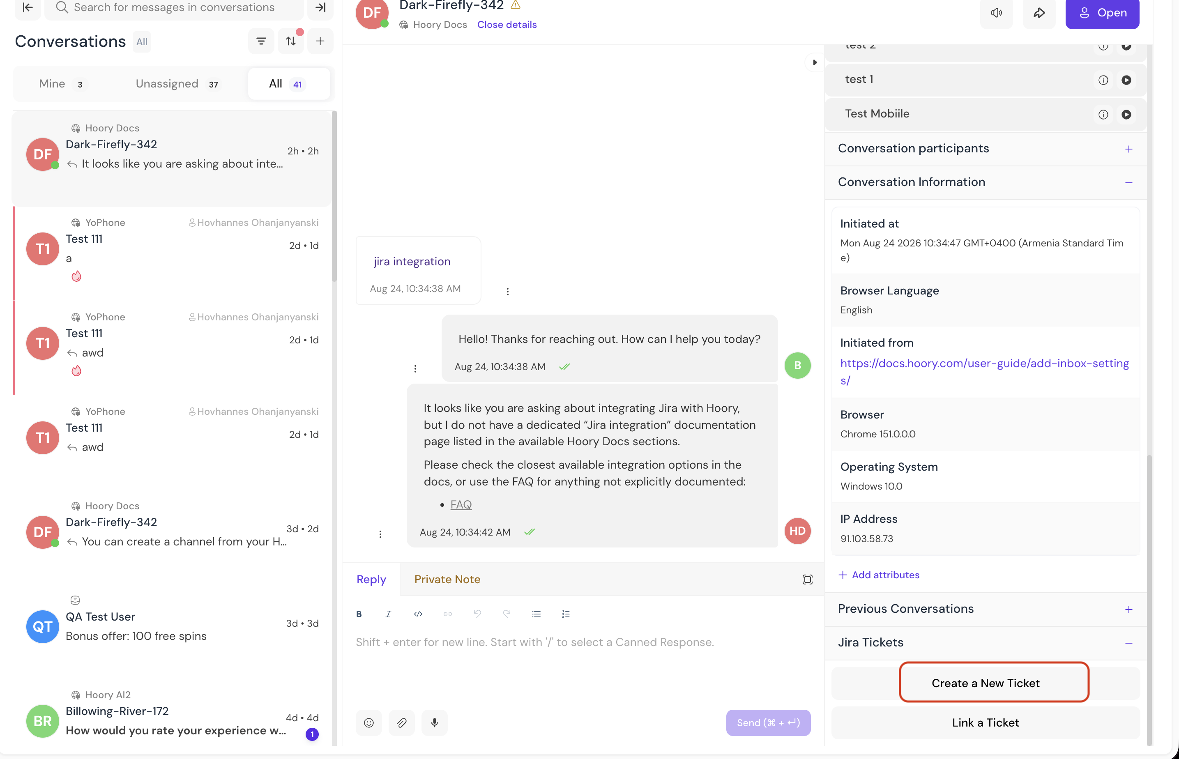The width and height of the screenshot is (1179, 759).
Task: Insert a numbered list
Action: 566,614
